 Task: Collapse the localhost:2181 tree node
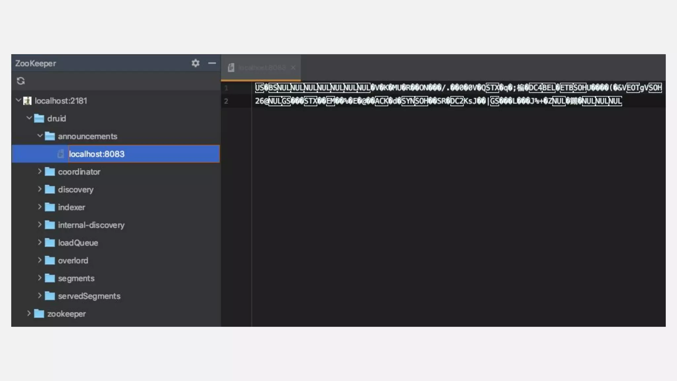19,100
